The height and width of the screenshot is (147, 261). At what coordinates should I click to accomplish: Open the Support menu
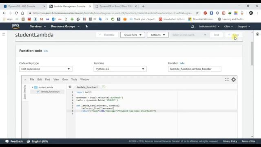pos(244,27)
